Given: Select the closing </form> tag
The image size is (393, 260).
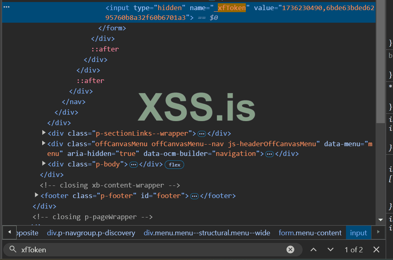Looking at the screenshot, I should pyautogui.click(x=112, y=28).
